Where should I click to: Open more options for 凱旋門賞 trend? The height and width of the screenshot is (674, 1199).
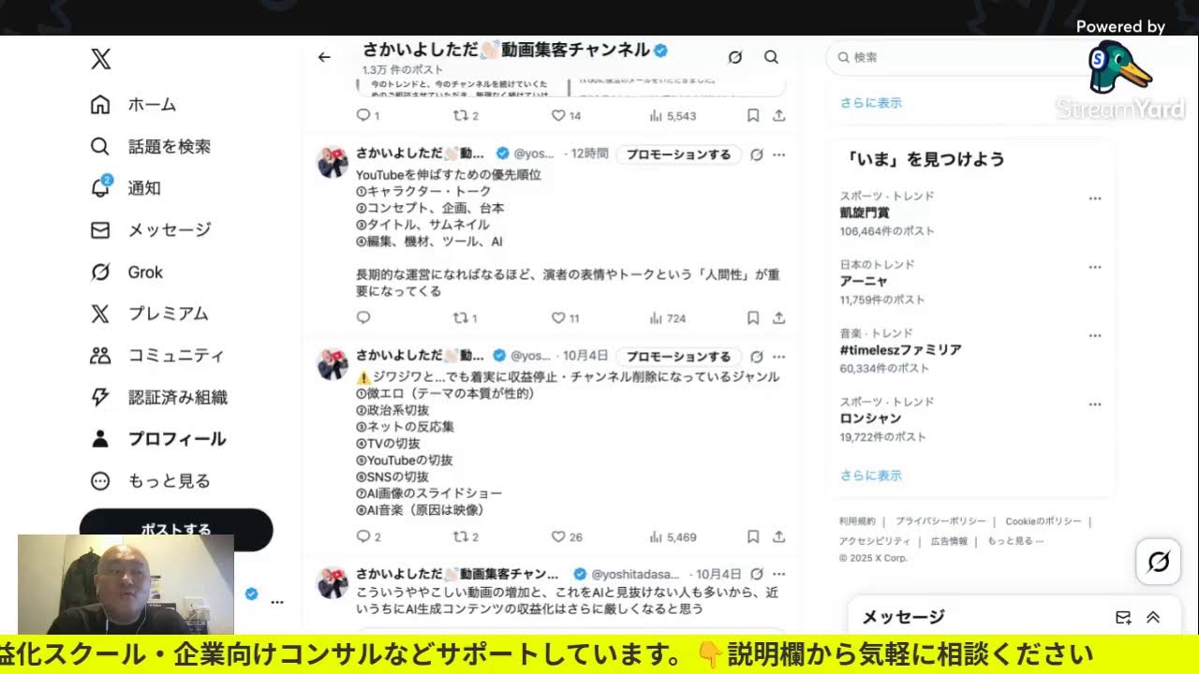point(1095,198)
